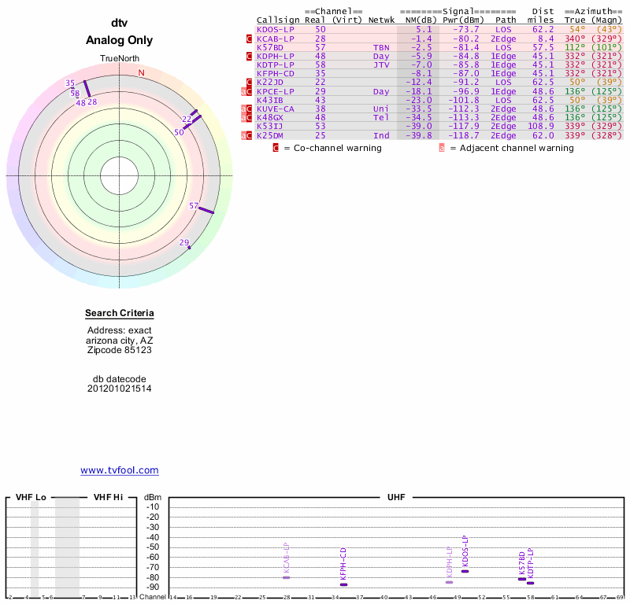Click the pink adjacent channel warning legend icon

[x=442, y=148]
